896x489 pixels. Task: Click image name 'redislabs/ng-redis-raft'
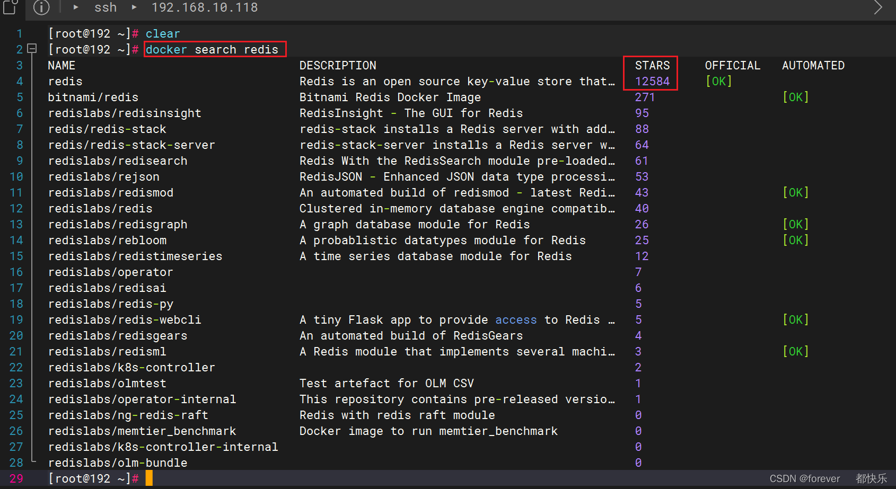[128, 415]
